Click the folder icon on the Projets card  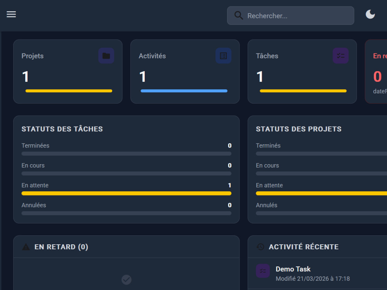click(106, 56)
